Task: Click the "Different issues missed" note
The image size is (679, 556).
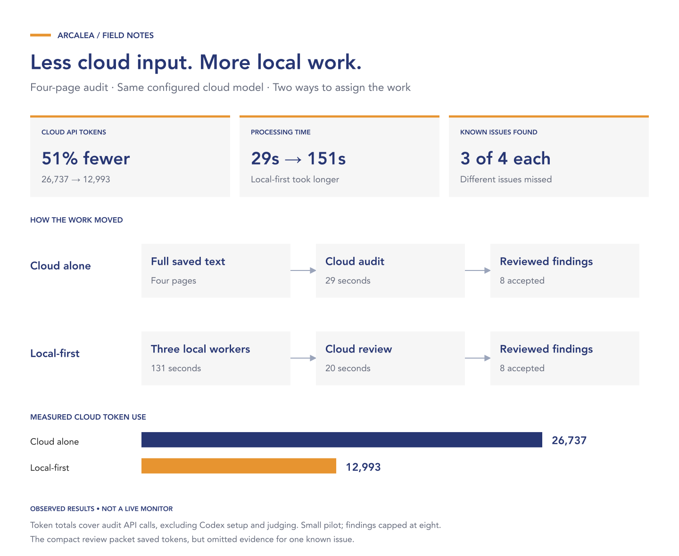Action: coord(505,180)
